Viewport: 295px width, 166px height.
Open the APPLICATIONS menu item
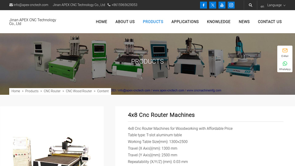coord(185,22)
